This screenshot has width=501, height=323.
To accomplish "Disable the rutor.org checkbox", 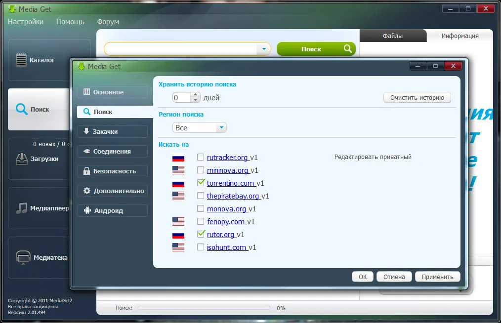I will coord(201,234).
